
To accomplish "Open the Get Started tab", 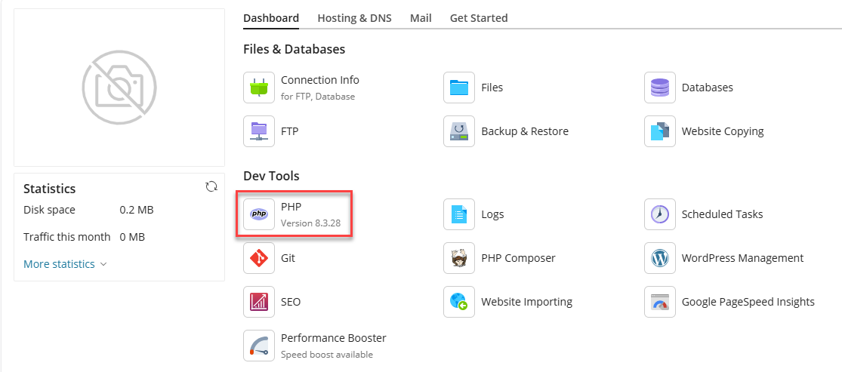I will click(x=479, y=17).
